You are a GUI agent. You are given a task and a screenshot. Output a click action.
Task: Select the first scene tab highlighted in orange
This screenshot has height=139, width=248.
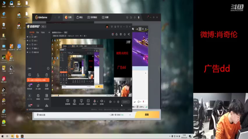pos(32,32)
